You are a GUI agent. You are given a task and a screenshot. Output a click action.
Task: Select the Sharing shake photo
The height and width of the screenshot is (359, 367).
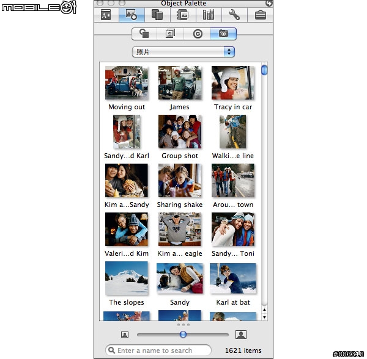180,180
